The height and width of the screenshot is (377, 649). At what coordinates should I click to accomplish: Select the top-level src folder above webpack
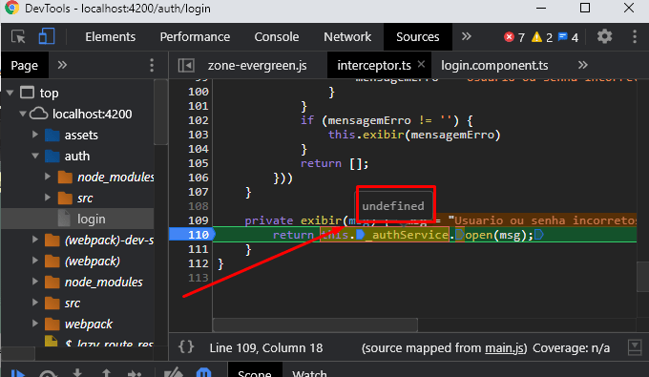73,304
